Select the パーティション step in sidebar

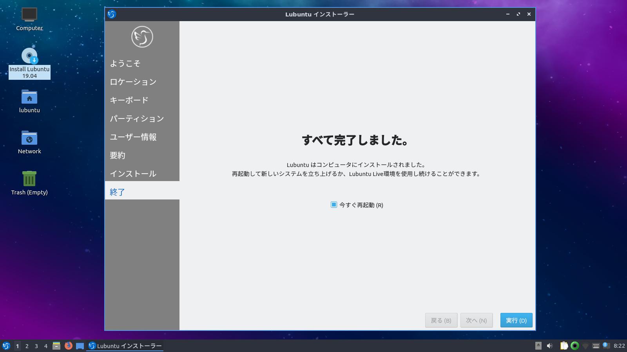(142, 119)
